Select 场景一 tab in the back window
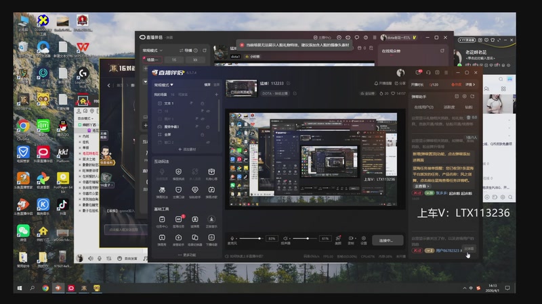 click(152, 59)
